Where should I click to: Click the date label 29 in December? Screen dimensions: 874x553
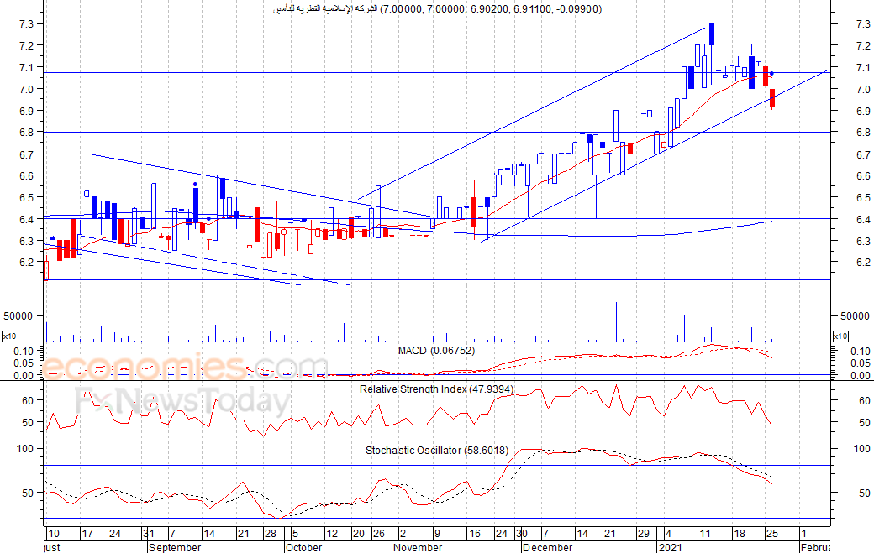coord(644,534)
